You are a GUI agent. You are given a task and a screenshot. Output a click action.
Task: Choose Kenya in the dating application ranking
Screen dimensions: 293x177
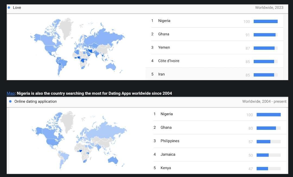tap(165, 168)
